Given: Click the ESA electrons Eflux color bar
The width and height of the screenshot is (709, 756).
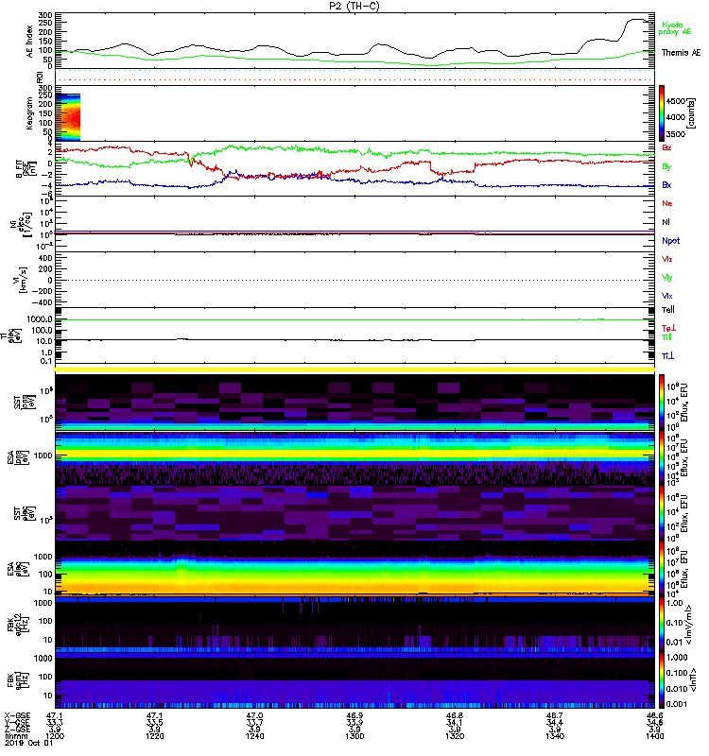Looking at the screenshot, I should pos(662,569).
